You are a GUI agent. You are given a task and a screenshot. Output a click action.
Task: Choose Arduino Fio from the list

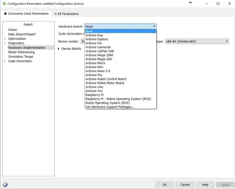(x=121, y=43)
